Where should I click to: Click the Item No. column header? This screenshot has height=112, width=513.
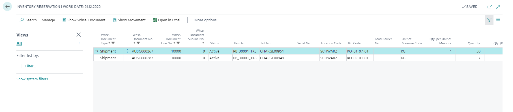tap(240, 43)
